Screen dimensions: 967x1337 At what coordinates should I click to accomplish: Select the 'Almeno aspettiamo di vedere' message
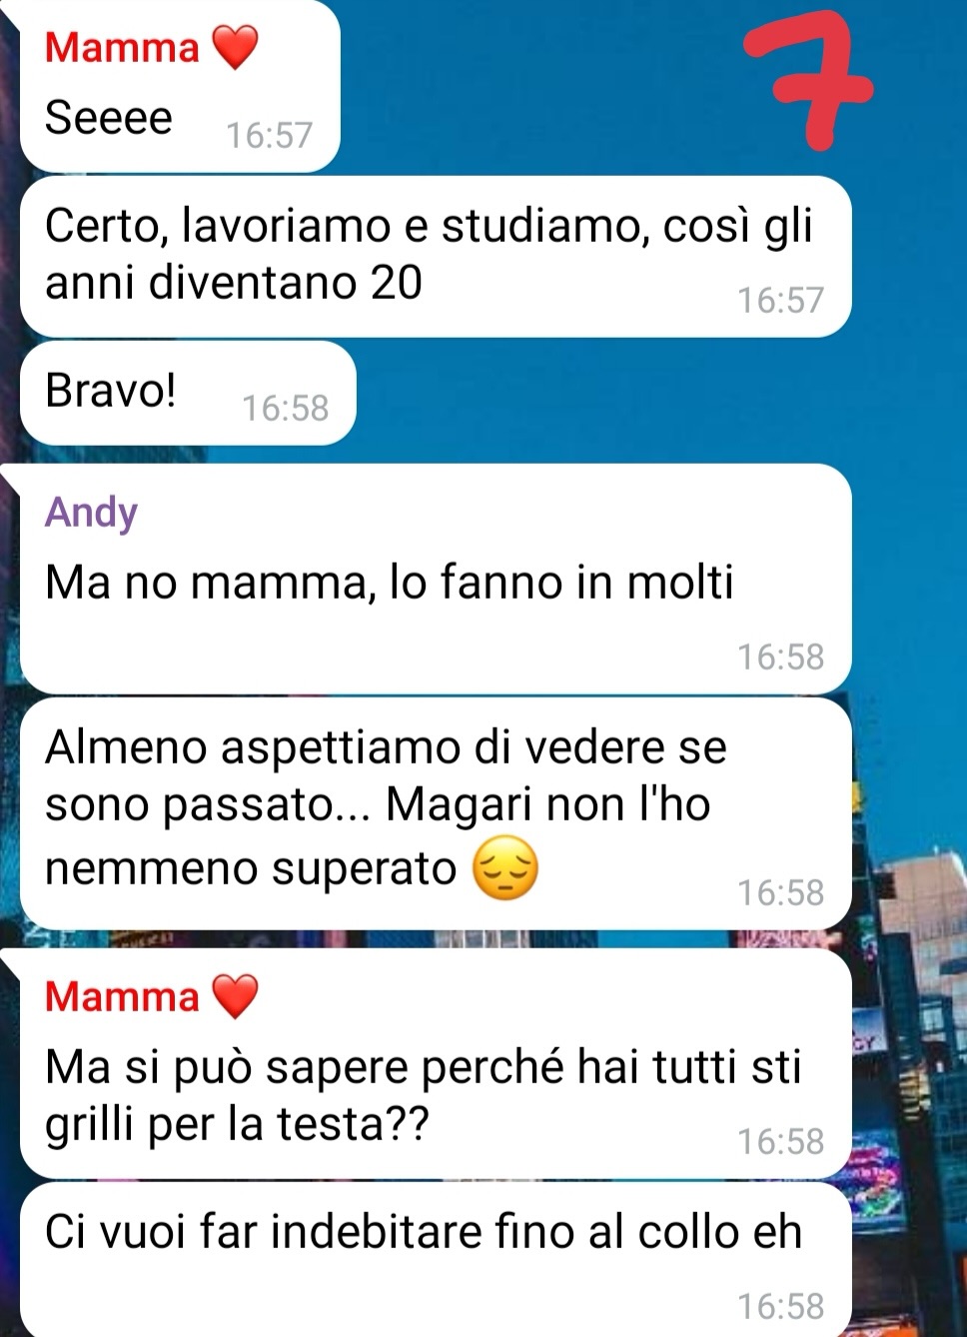[436, 813]
